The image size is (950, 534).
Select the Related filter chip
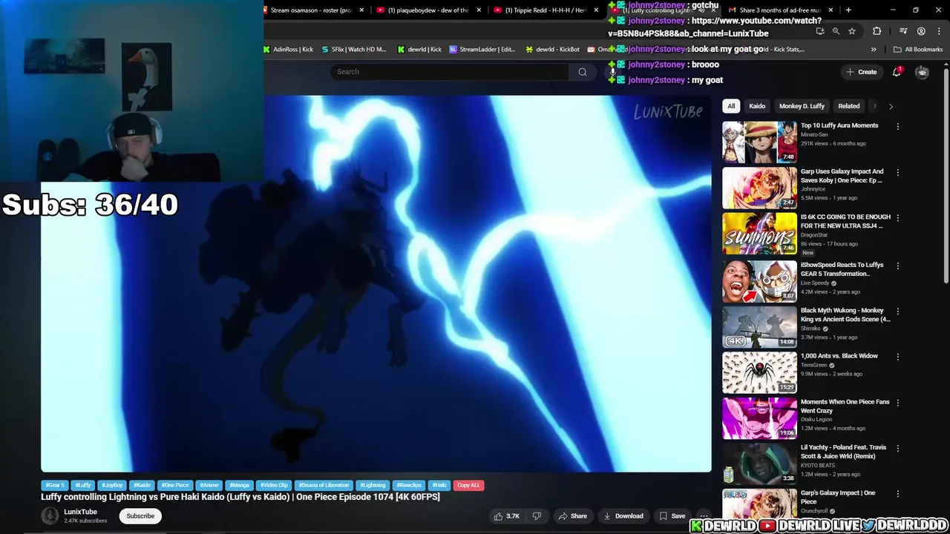(x=848, y=106)
